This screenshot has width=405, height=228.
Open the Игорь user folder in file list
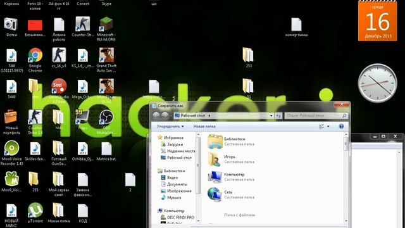tap(231, 159)
